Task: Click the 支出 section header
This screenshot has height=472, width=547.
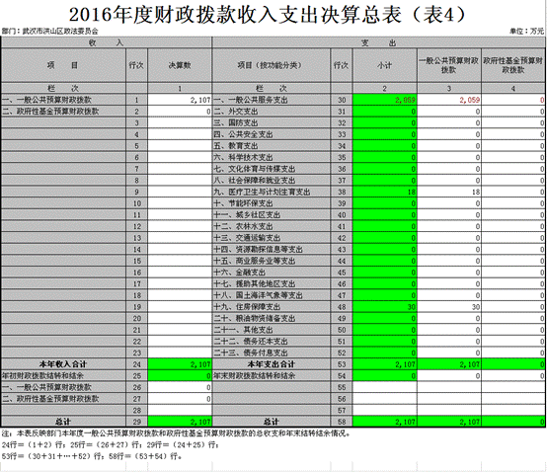Action: pyautogui.click(x=378, y=42)
